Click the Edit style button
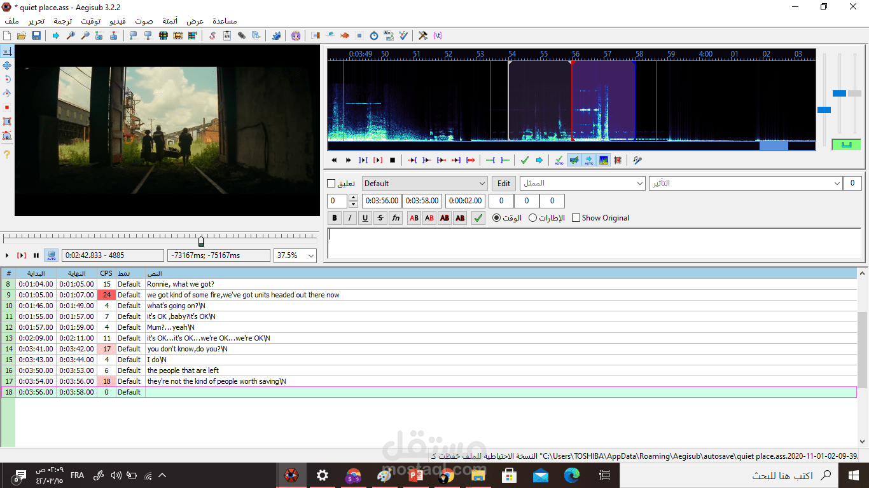 504,184
